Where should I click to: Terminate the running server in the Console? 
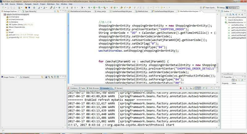pyautogui.click(x=181, y=88)
